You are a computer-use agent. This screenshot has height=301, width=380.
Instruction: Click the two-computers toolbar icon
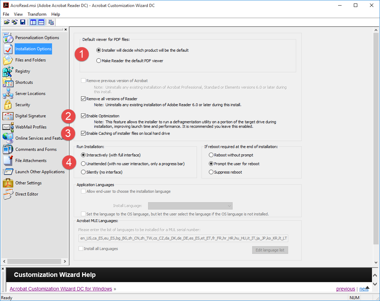pos(51,22)
